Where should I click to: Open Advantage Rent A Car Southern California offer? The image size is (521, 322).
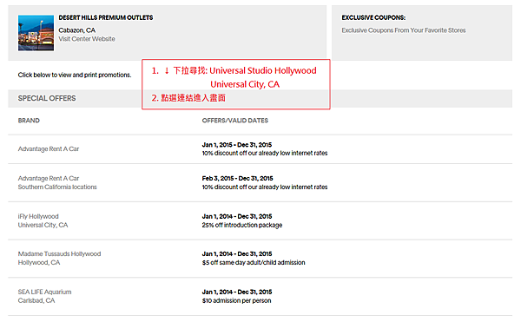[57, 182]
